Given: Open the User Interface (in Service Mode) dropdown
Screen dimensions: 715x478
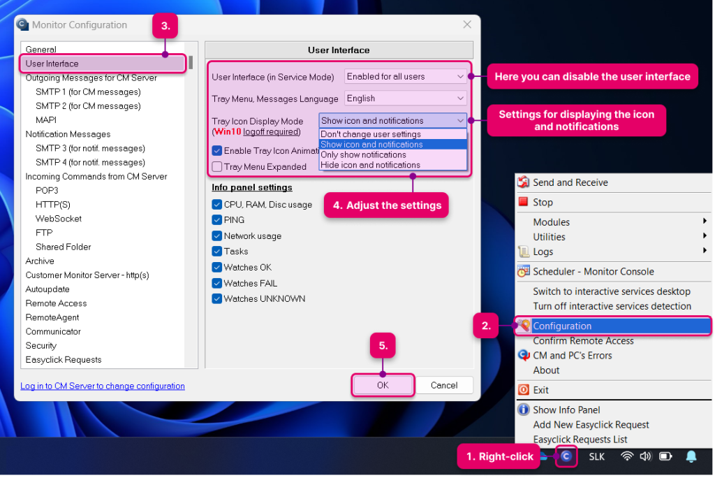Looking at the screenshot, I should (406, 77).
